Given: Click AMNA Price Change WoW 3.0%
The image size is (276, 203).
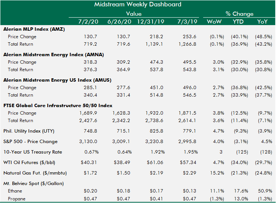Looking at the screenshot, I should coord(219,62).
